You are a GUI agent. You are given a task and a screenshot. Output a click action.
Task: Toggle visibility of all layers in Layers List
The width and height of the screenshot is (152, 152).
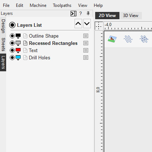pos(12,25)
